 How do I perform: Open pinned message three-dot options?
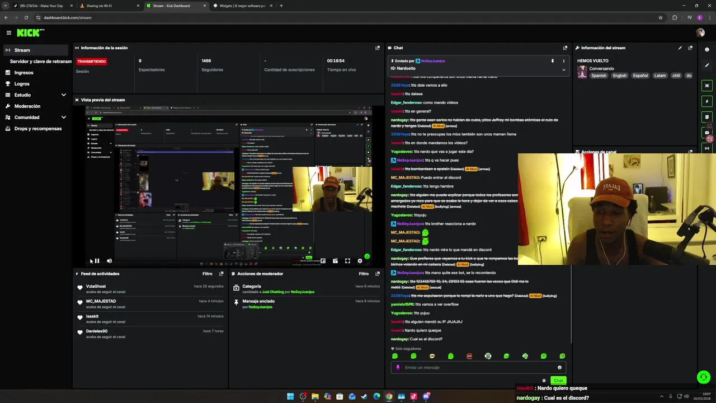[x=563, y=61]
